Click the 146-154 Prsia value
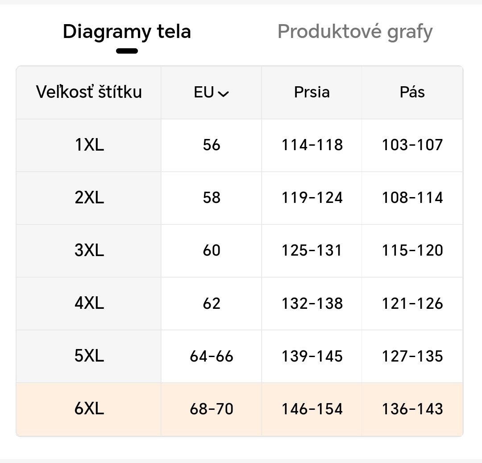This screenshot has width=482, height=463. (x=312, y=409)
